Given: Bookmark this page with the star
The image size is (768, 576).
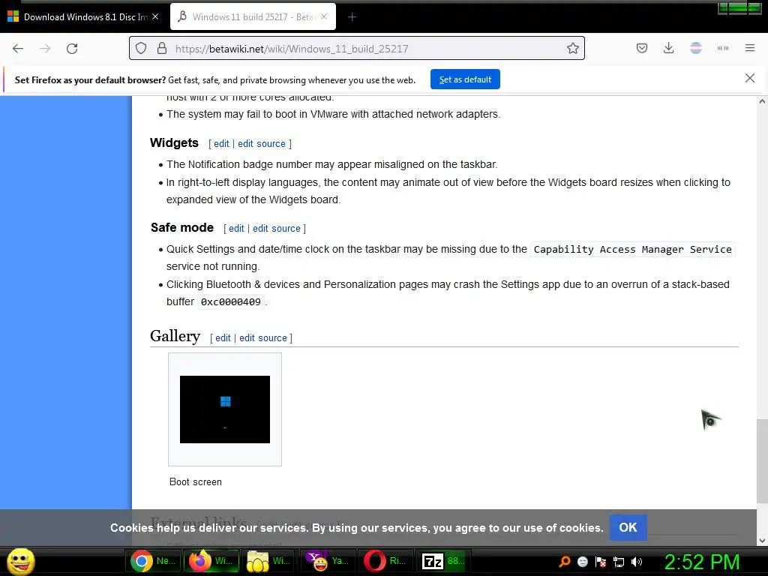Looking at the screenshot, I should 572,49.
